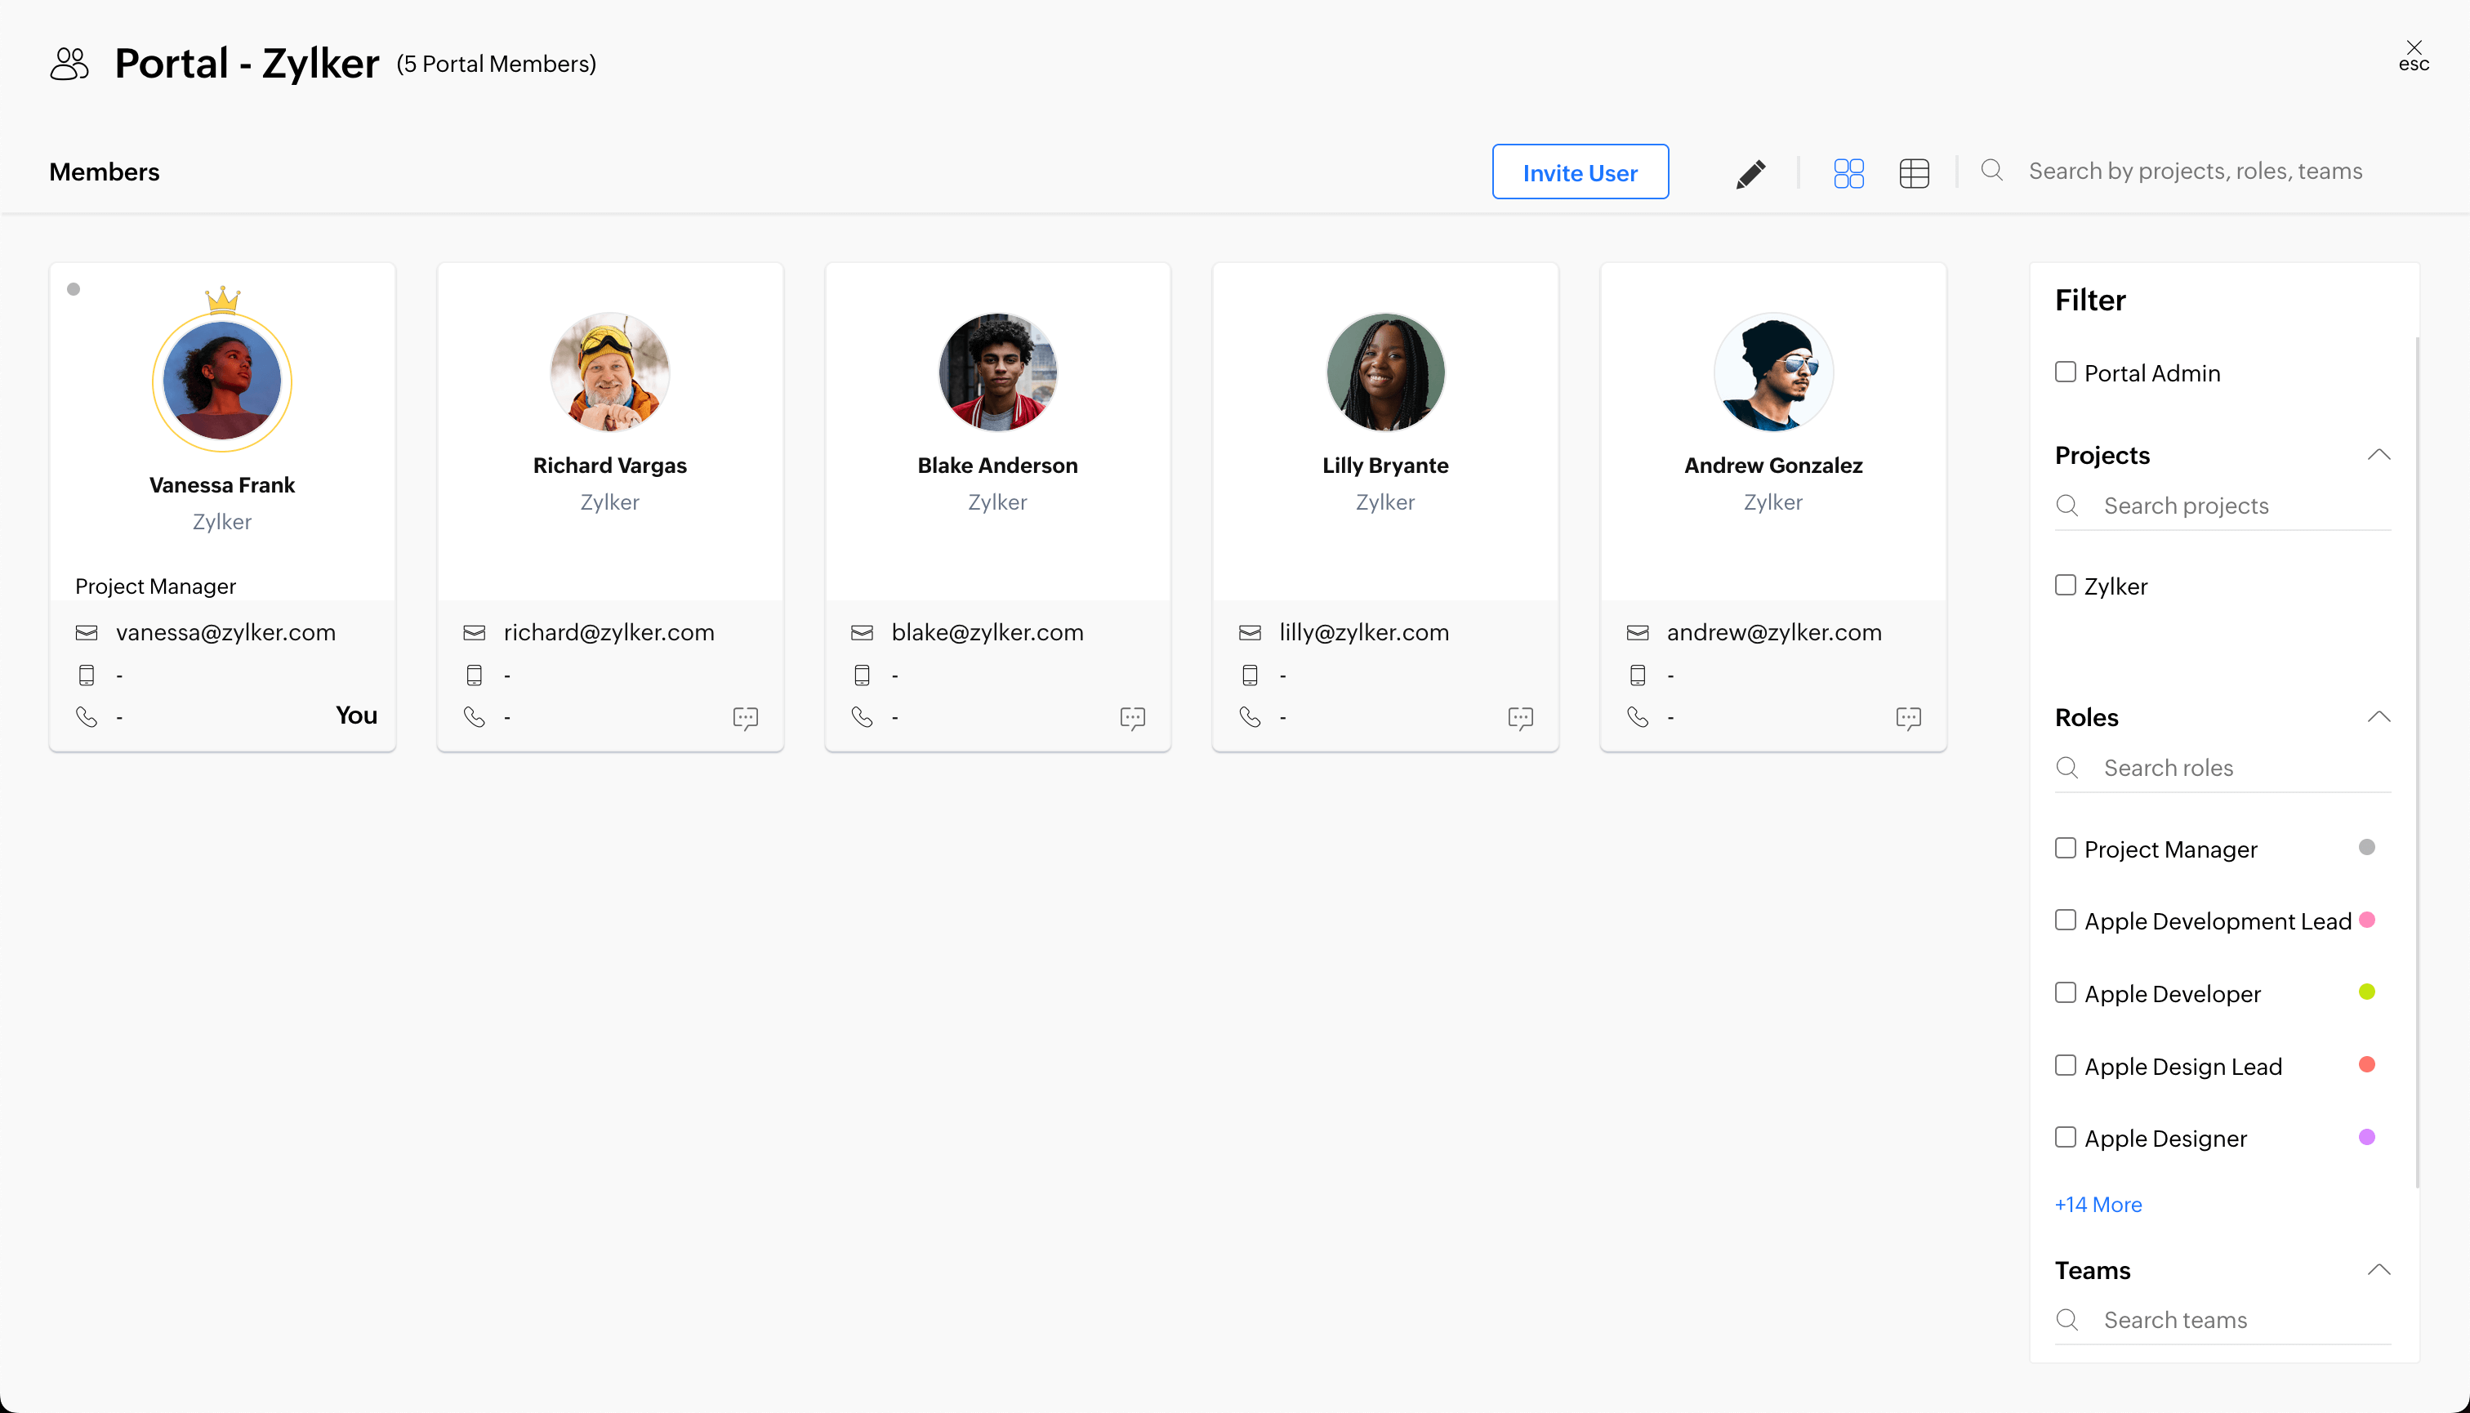Viewport: 2470px width, 1413px height.
Task: Open chat with Andrew Gonzalez
Action: coord(1907,718)
